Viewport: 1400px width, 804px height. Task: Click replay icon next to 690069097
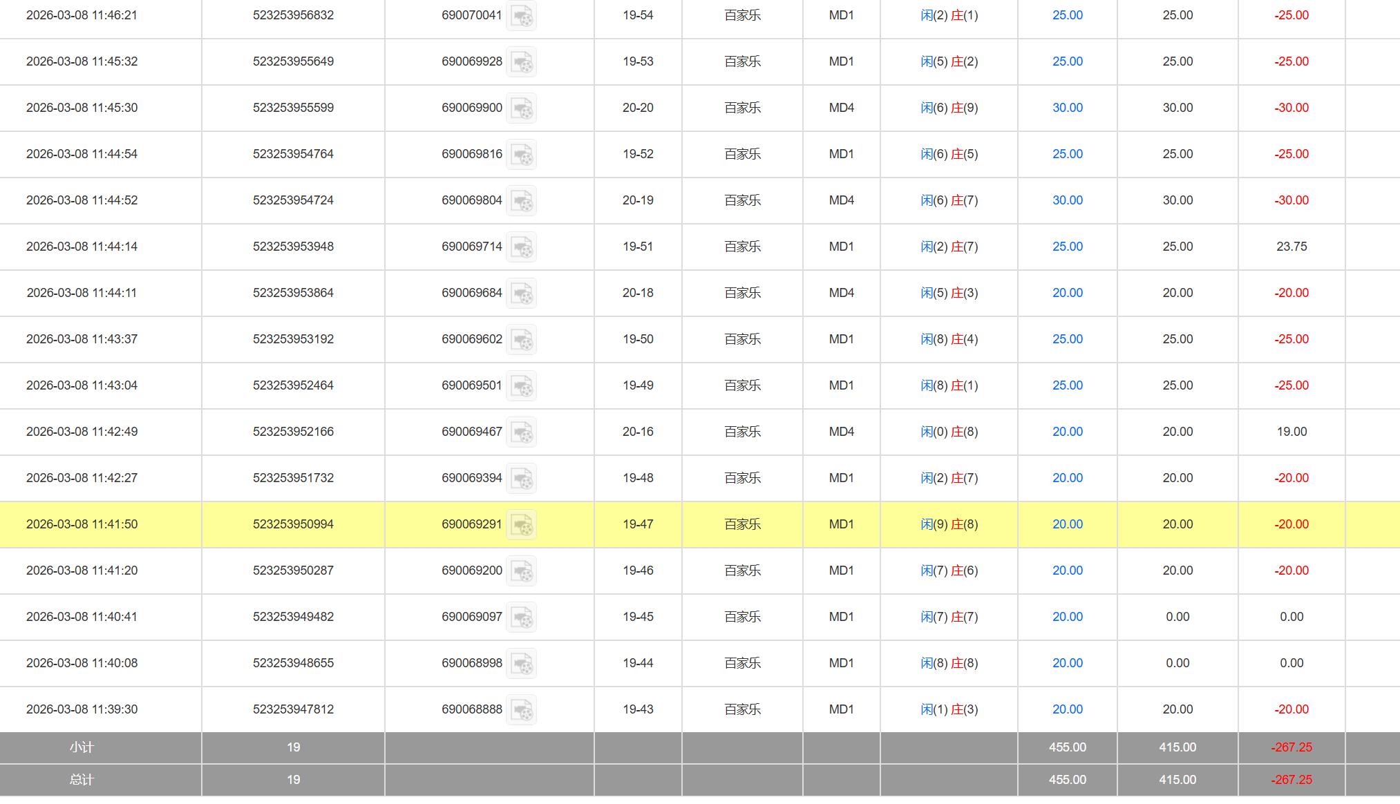coord(522,618)
